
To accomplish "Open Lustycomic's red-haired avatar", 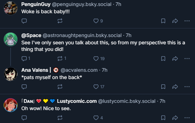I will (x=11, y=105).
